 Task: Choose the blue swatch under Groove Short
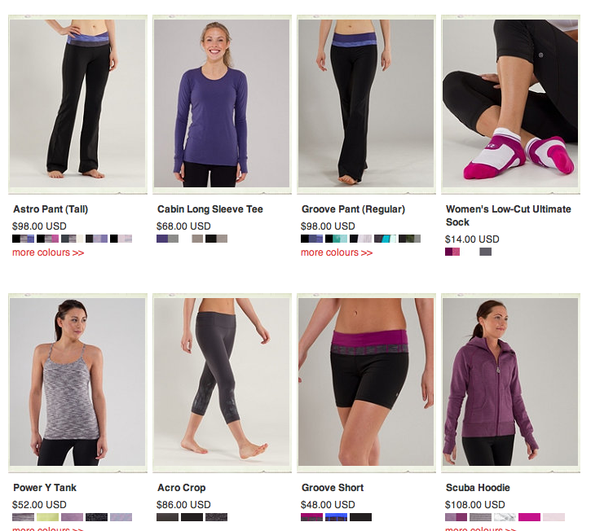(x=336, y=517)
